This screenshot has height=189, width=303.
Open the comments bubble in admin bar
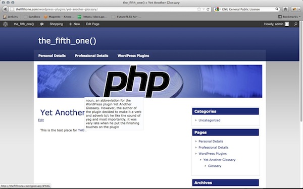click(x=42, y=24)
